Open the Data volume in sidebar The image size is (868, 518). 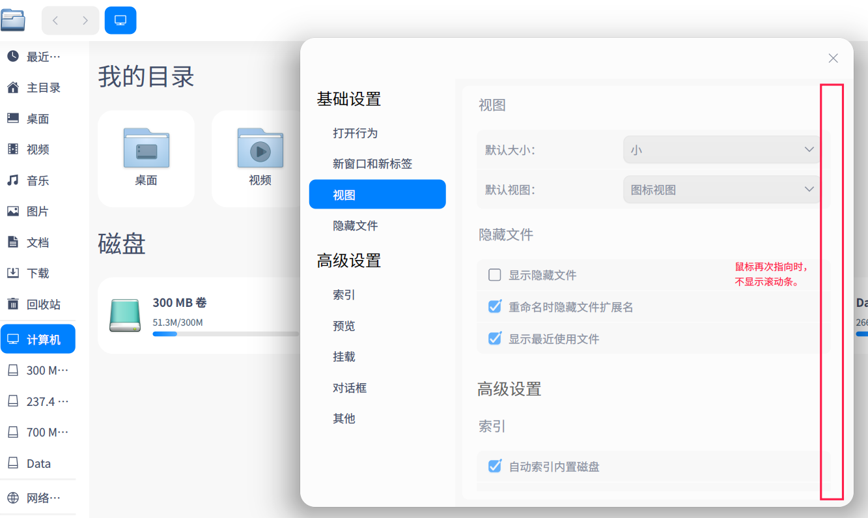point(38,463)
